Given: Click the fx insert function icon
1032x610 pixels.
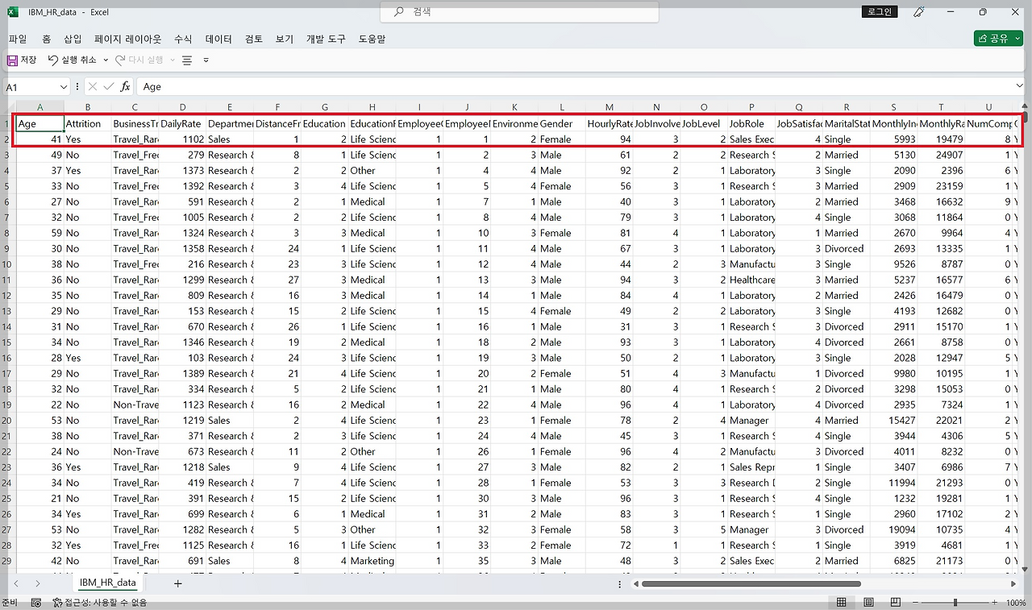Looking at the screenshot, I should (x=125, y=86).
